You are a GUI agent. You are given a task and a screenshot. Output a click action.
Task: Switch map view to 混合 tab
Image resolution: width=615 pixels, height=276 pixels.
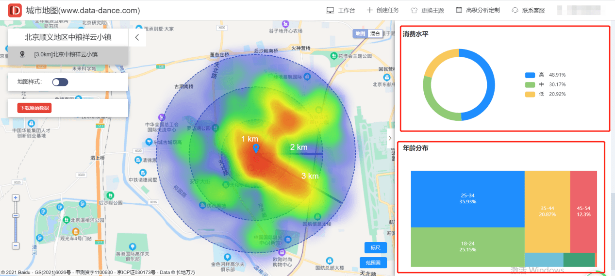coord(375,33)
